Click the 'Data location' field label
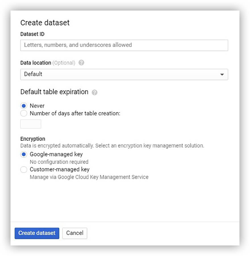Image resolution: width=250 pixels, height=256 pixels. (36, 63)
